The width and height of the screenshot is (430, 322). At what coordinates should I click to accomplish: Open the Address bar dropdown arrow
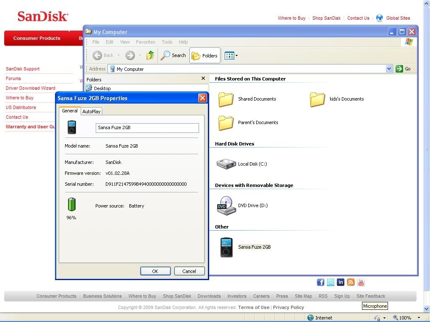(389, 69)
